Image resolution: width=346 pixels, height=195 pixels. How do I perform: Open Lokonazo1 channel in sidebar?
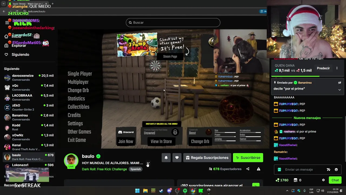point(29,165)
